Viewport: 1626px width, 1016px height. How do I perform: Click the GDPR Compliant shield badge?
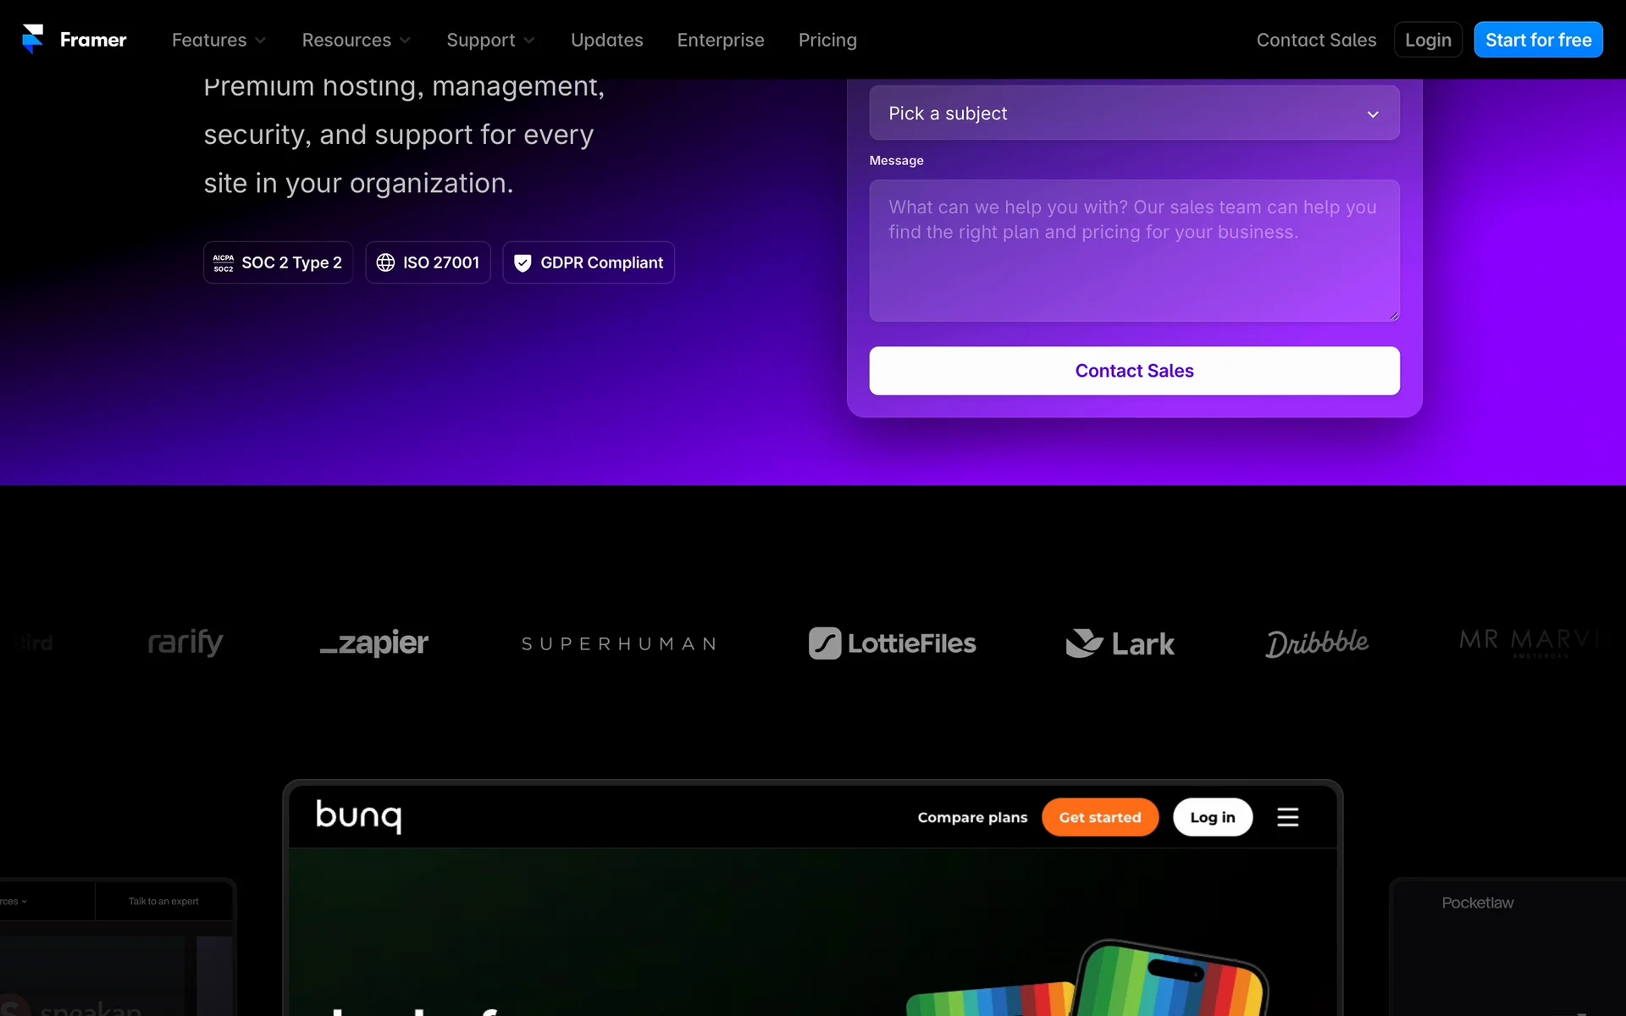pos(589,262)
